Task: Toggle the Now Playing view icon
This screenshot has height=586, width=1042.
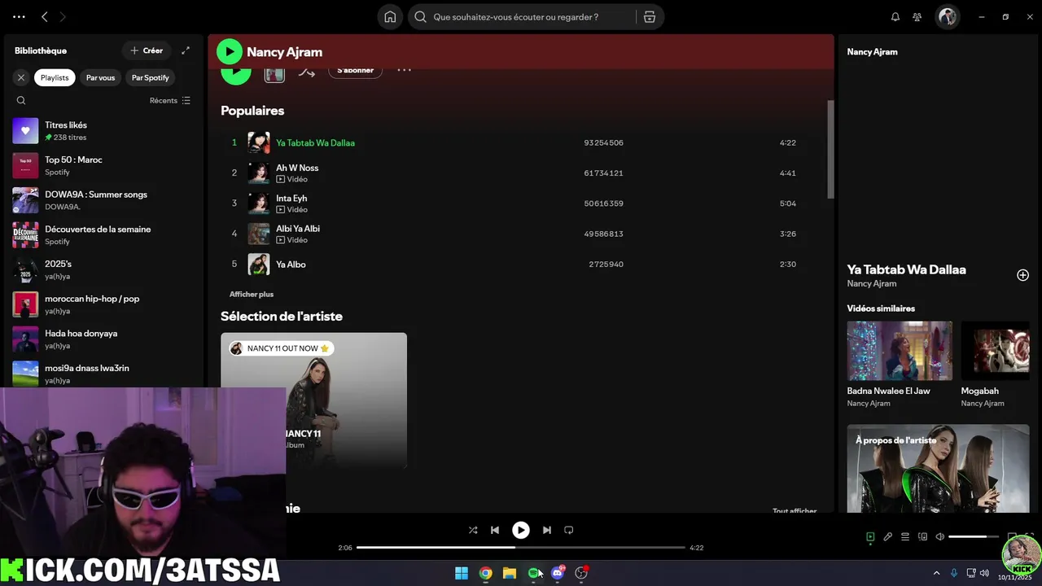Action: (870, 537)
